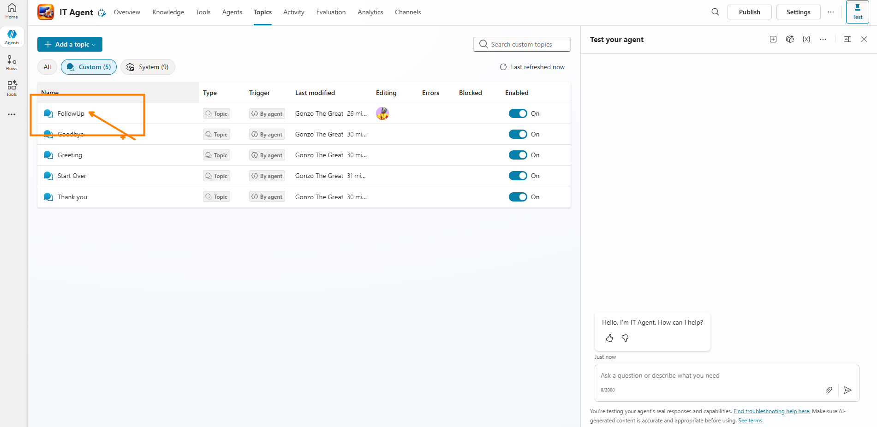Click refresh icon beside Last refreshed now
This screenshot has height=427, width=877.
(x=503, y=67)
